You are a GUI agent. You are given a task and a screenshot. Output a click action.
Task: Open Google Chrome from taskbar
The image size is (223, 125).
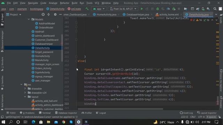coord(63,122)
